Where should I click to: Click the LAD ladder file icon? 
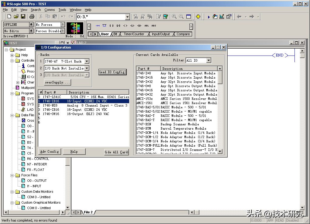click(24, 110)
